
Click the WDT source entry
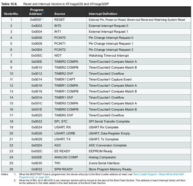point(58,56)
